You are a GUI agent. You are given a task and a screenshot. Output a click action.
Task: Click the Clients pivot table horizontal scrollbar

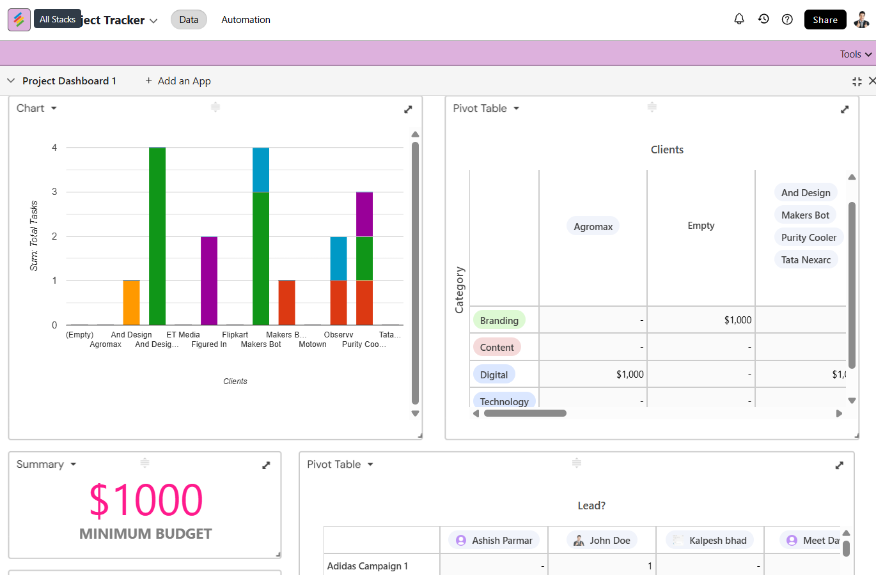pos(525,413)
